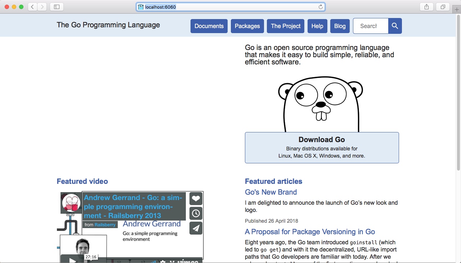Go forward with Safari's forward arrow
This screenshot has height=263, width=461.
pyautogui.click(x=42, y=7)
